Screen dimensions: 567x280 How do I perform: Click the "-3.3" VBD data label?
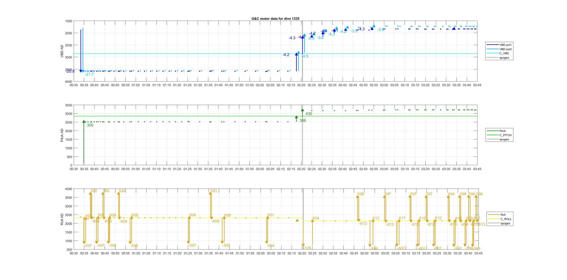(x=354, y=31)
